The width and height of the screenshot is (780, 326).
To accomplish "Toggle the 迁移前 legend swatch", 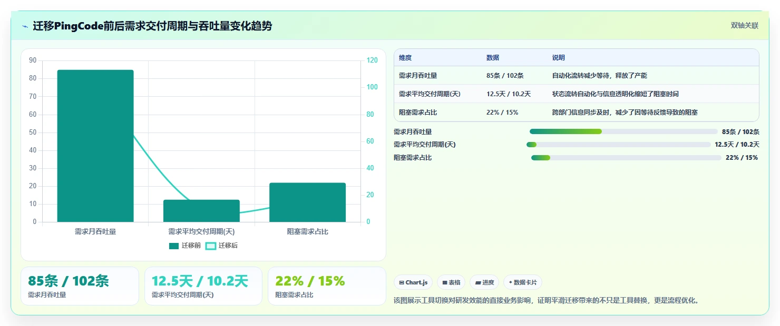I will tap(174, 246).
